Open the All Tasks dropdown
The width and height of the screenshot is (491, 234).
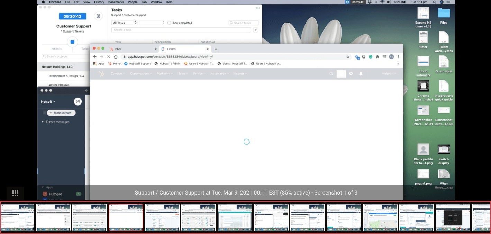point(124,22)
